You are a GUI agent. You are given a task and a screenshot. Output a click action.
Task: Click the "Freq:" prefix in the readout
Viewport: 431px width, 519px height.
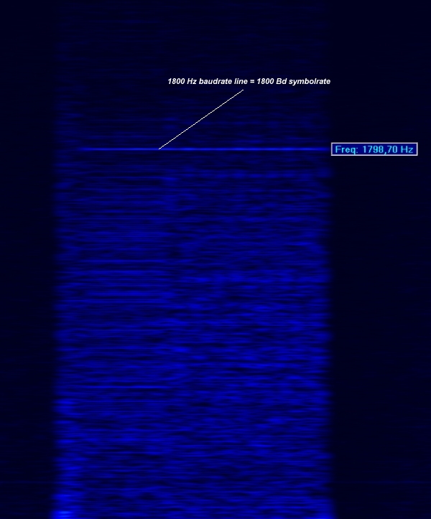tap(346, 149)
